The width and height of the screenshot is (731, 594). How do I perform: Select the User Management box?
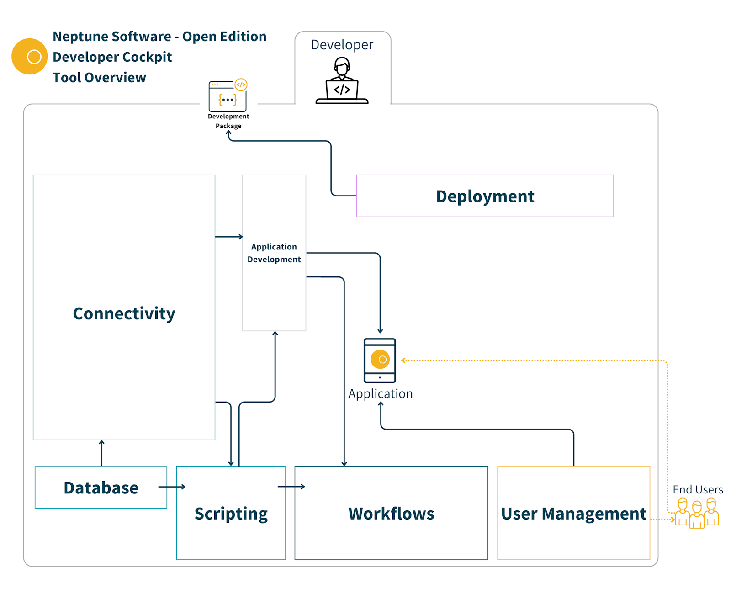(573, 513)
